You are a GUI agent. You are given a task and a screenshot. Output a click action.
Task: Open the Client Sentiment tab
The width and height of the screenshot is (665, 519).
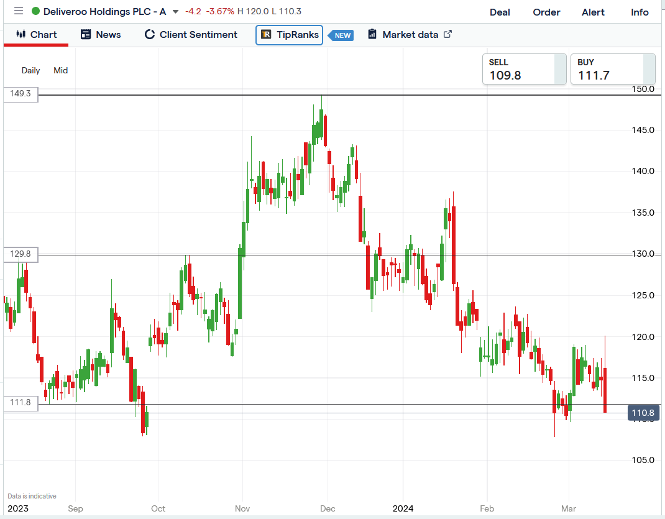[x=191, y=35]
